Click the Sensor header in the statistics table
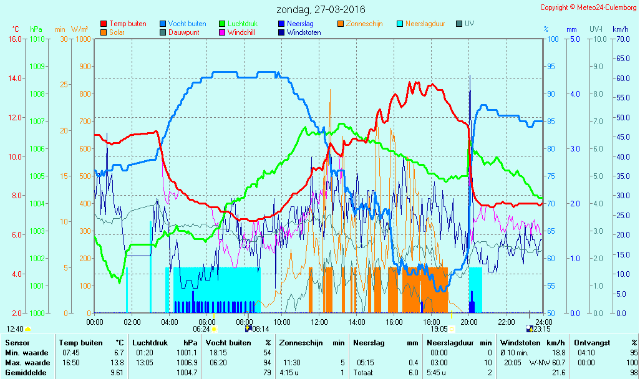This screenshot has width=640, height=379. [x=17, y=343]
